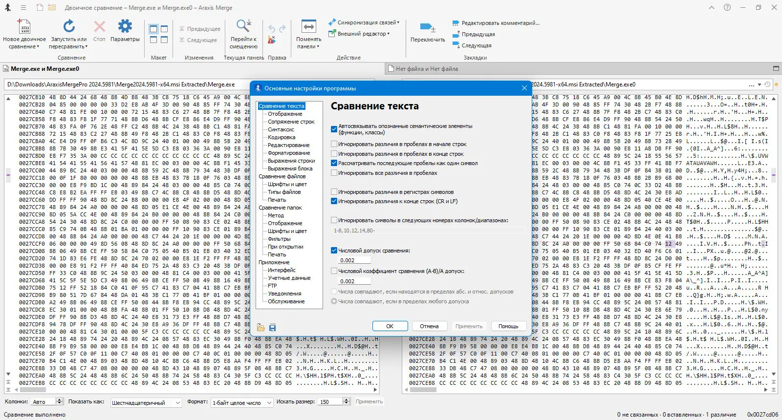Screen dimensions: 782x420
Task: Select Типы файлов in settings tree
Action: point(284,192)
